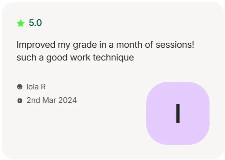
Task: Click the word 'good' in the review
Action: (x=57, y=58)
